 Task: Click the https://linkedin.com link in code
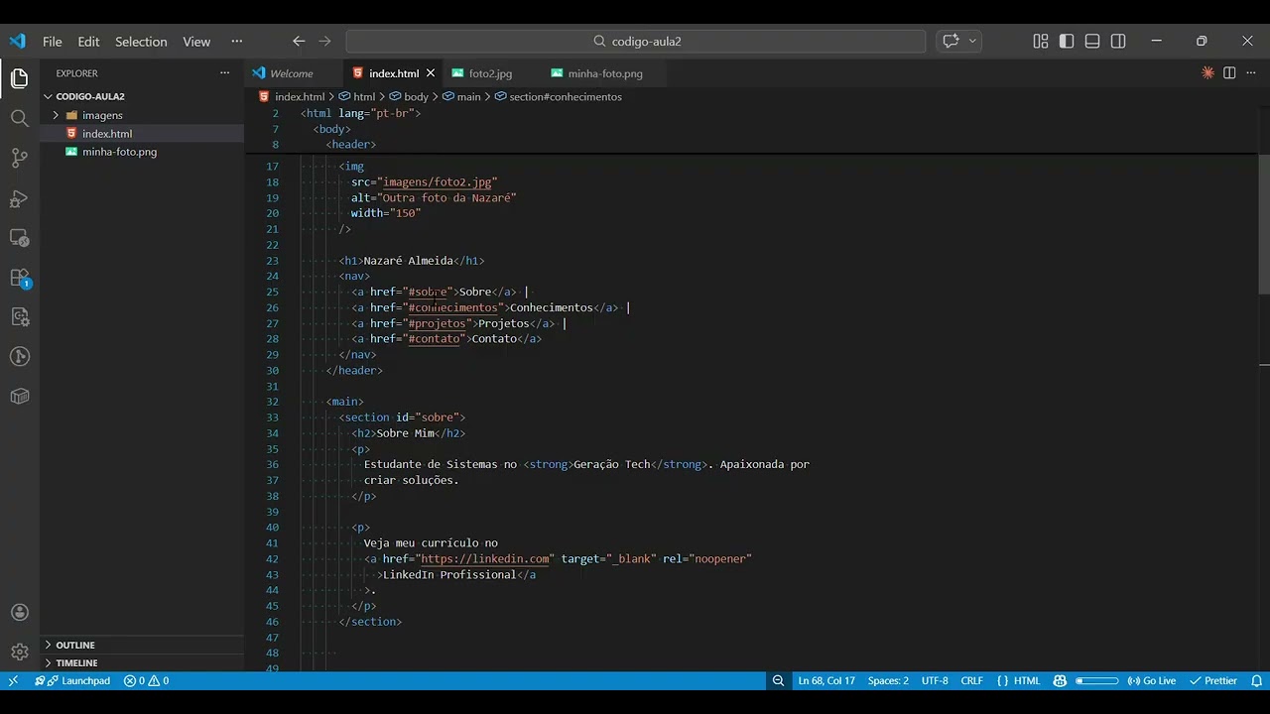coord(485,558)
